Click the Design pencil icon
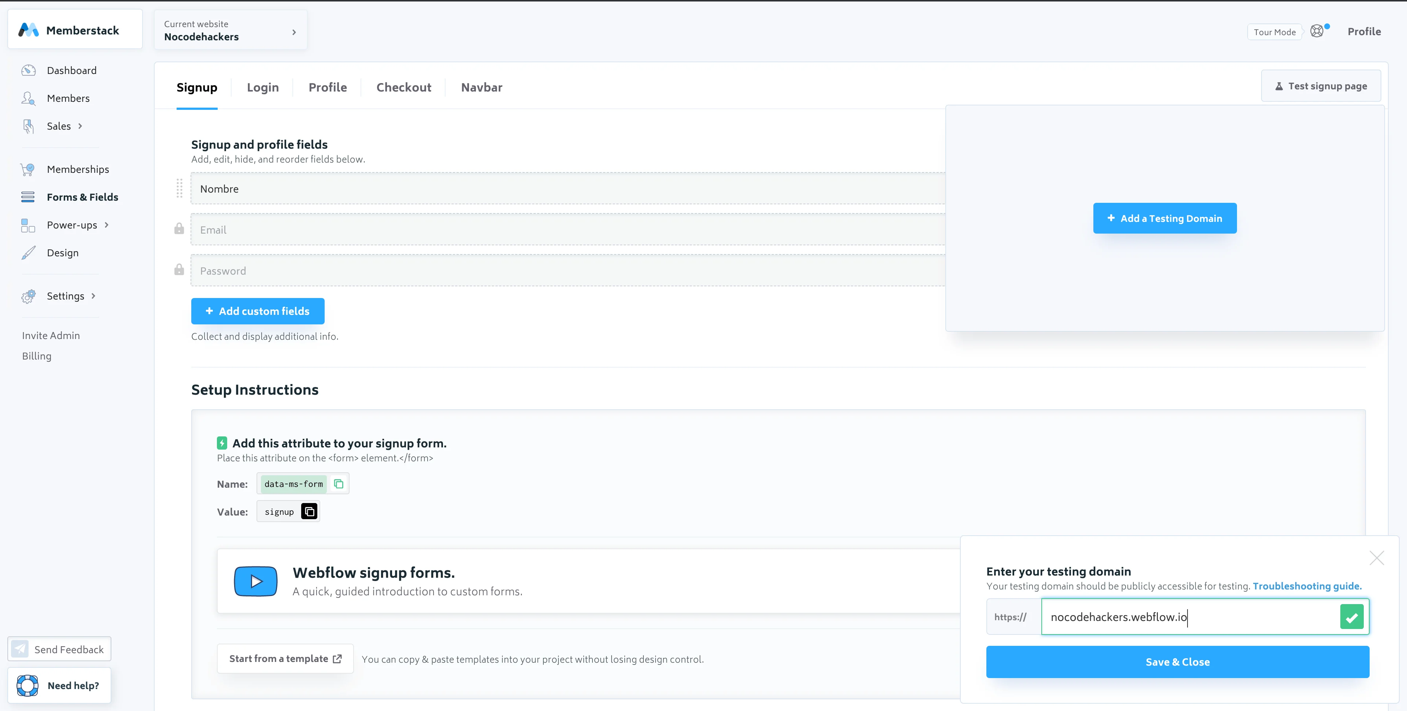The height and width of the screenshot is (711, 1407). (x=29, y=253)
